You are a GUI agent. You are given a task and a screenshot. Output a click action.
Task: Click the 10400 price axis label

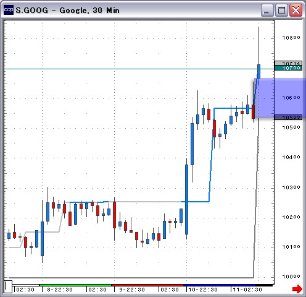(291, 157)
